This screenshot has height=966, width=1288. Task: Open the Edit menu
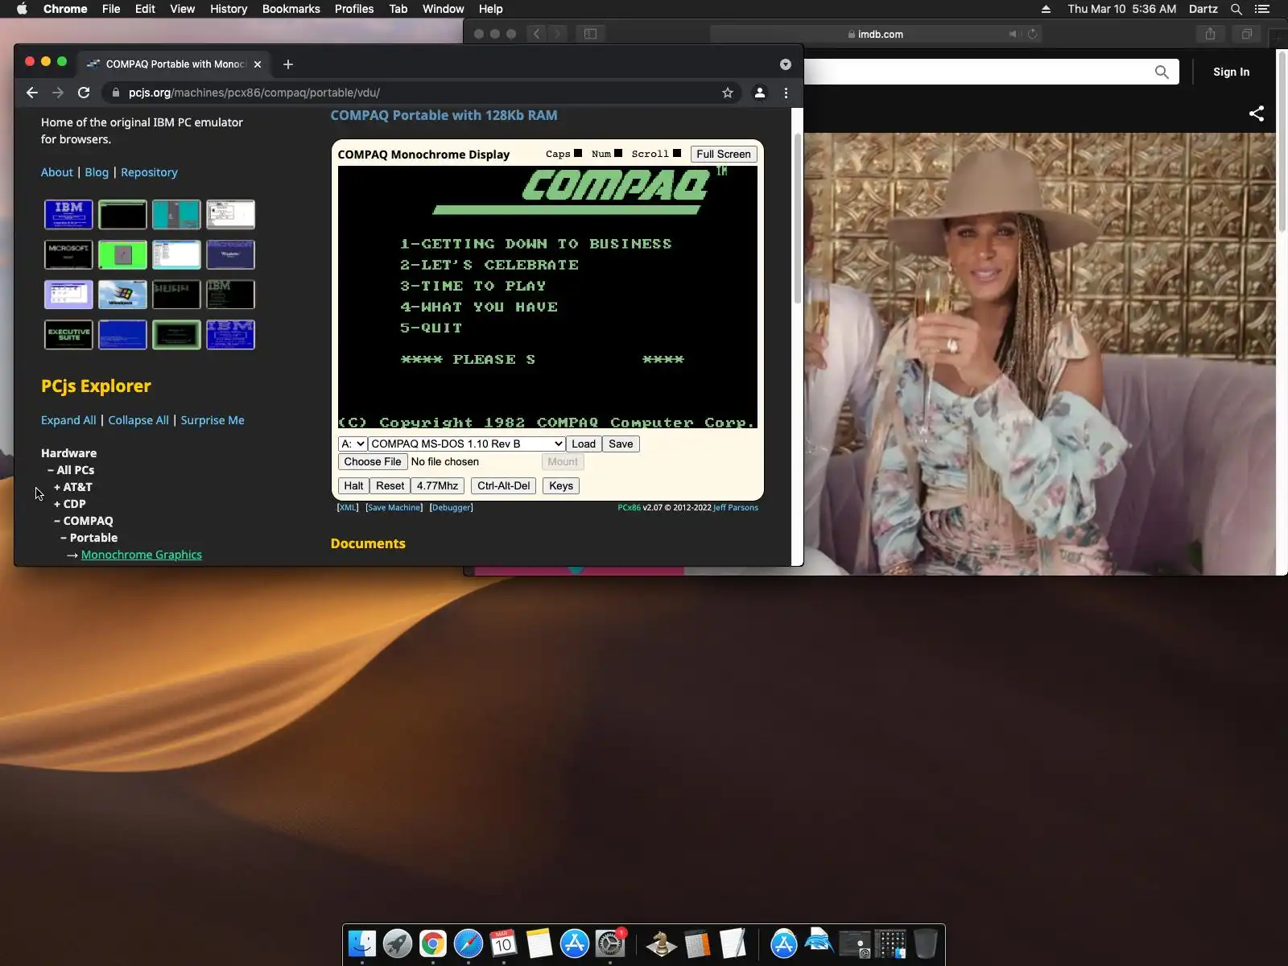pos(145,9)
